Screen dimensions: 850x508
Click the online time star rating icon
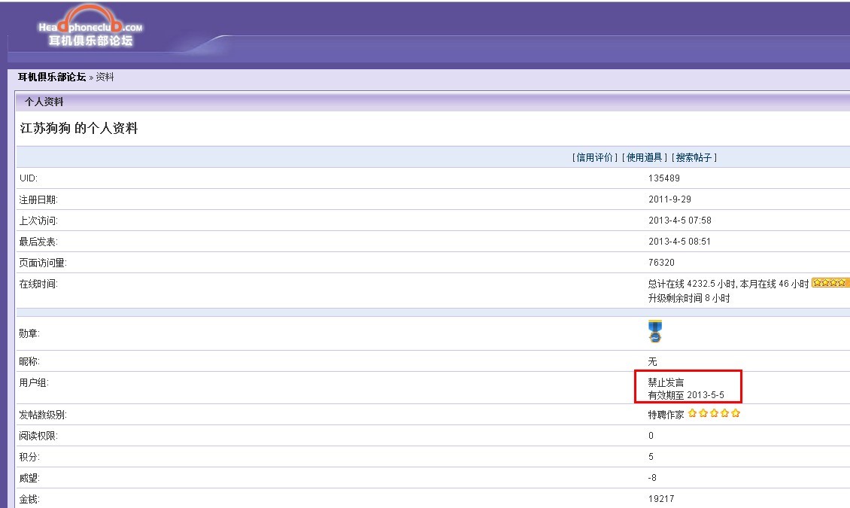(x=830, y=282)
